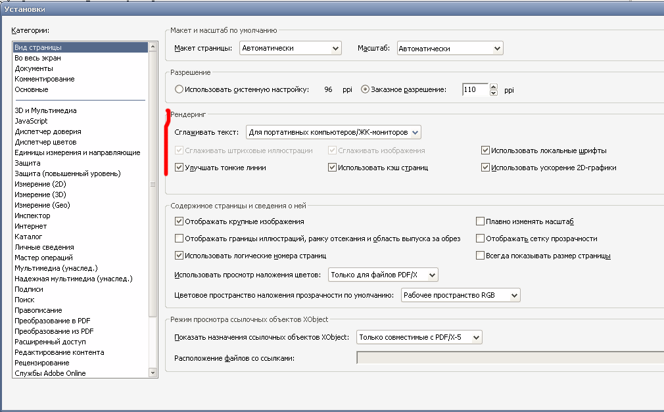Toggle 'Улучшать тонкие линии' checkbox
664x412 pixels.
(179, 168)
